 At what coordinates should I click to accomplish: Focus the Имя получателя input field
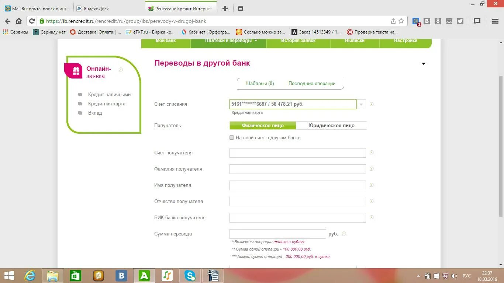pos(297,185)
